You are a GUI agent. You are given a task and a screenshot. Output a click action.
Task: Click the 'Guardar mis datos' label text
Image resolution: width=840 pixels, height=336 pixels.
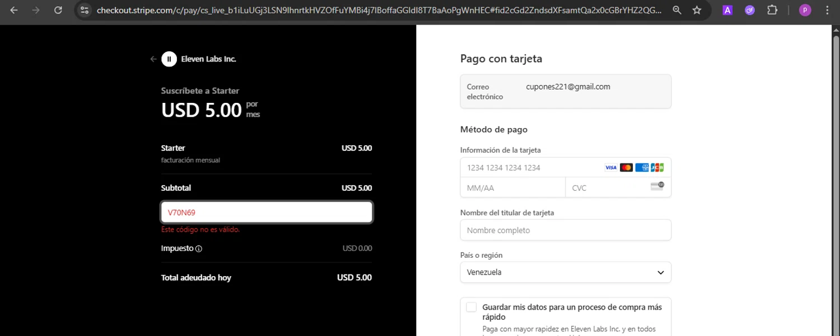(572, 311)
